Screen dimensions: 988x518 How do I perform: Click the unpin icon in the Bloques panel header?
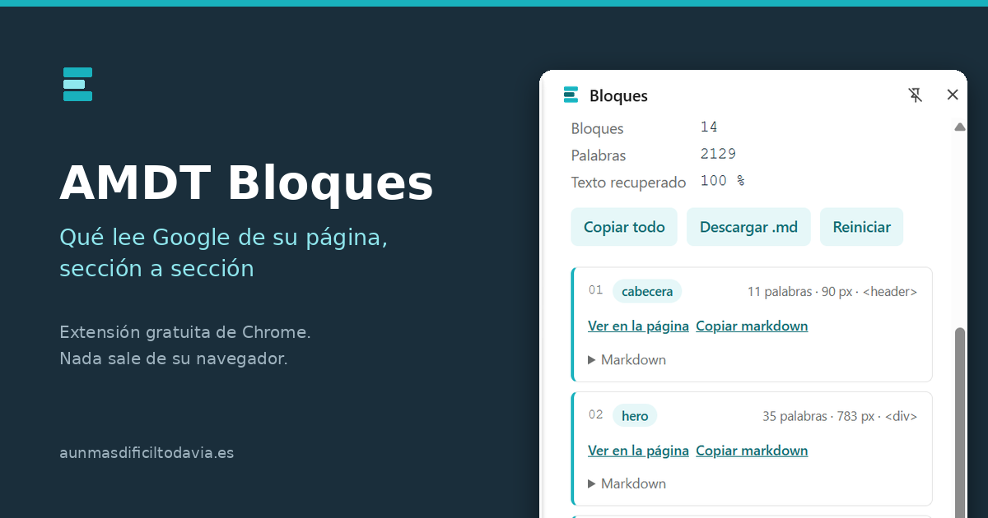click(916, 95)
